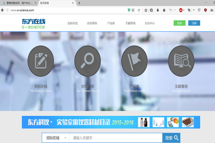Click the browser back arrow button

click(x=2, y=10)
